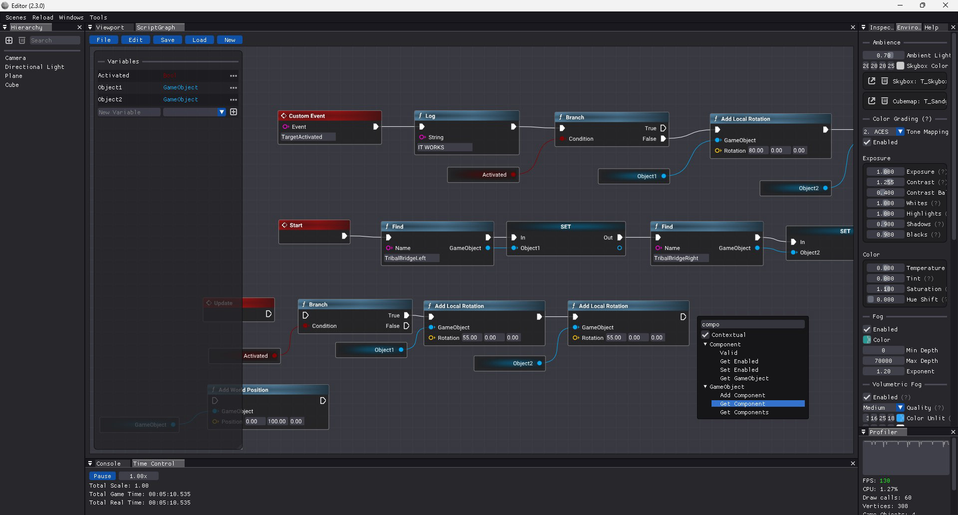The image size is (958, 515).
Task: Open the Scenes menu
Action: point(16,17)
